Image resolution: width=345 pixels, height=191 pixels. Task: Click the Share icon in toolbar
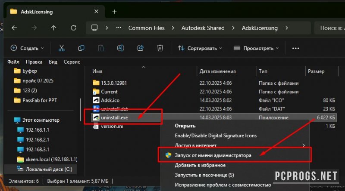pyautogui.click(x=141, y=48)
